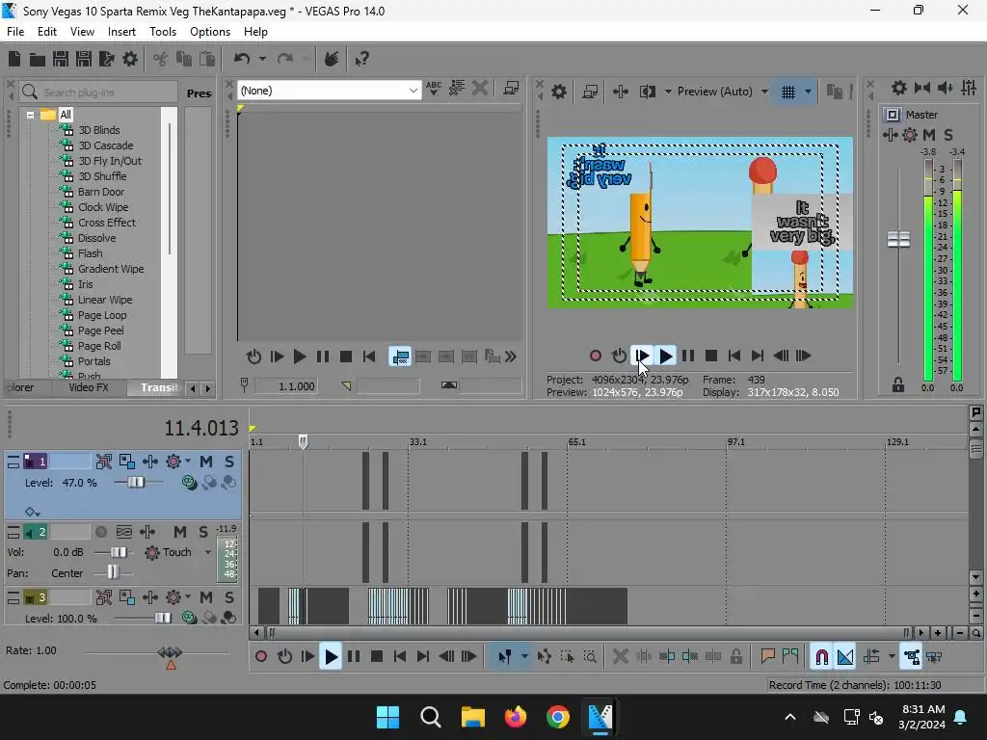Viewport: 987px width, 740px height.
Task: Mute video track 1
Action: pos(206,462)
